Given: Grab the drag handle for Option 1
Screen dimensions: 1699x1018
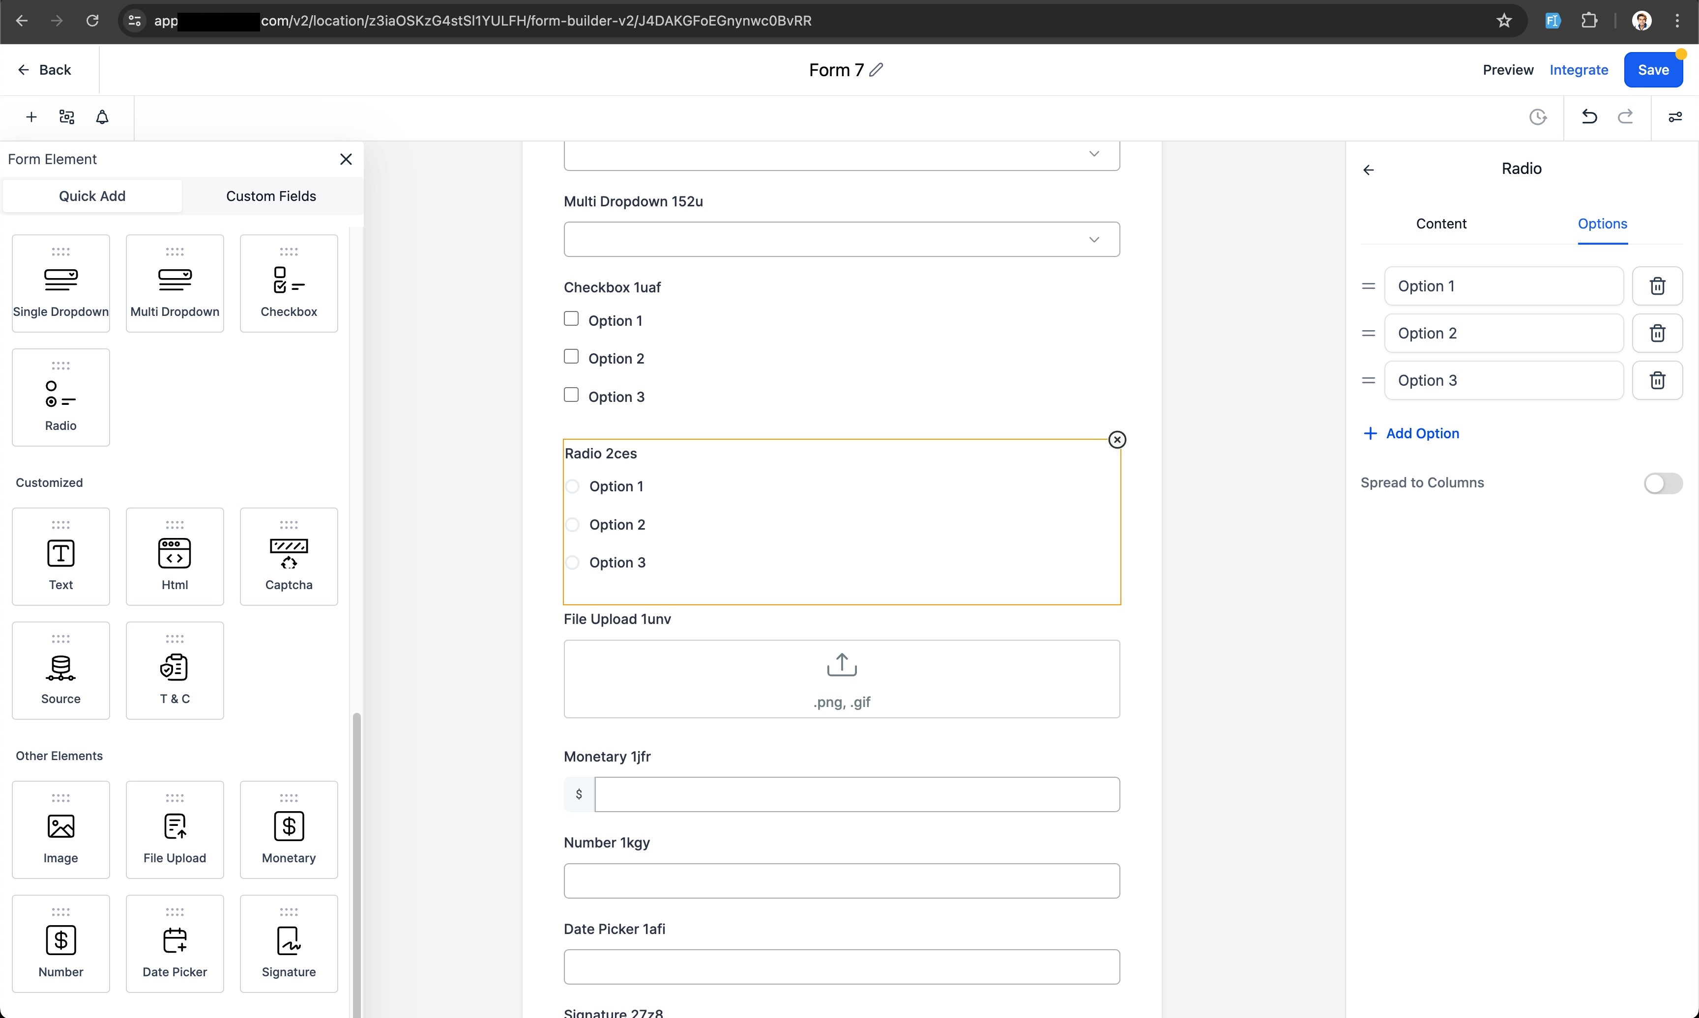Looking at the screenshot, I should pos(1368,286).
